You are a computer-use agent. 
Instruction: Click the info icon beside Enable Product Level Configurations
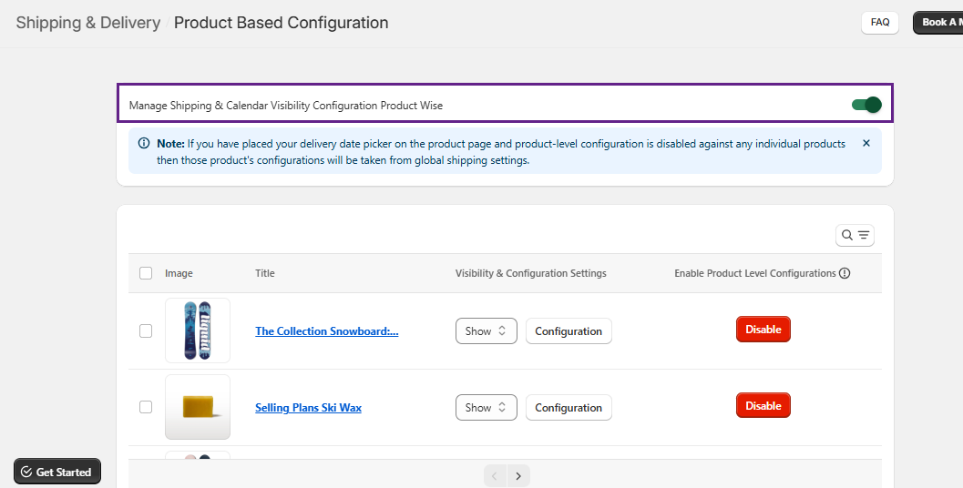coord(845,273)
